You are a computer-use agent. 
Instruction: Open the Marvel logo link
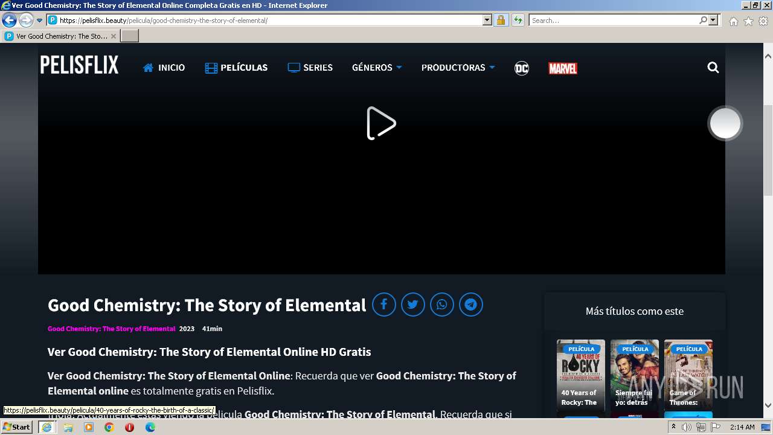pyautogui.click(x=563, y=68)
